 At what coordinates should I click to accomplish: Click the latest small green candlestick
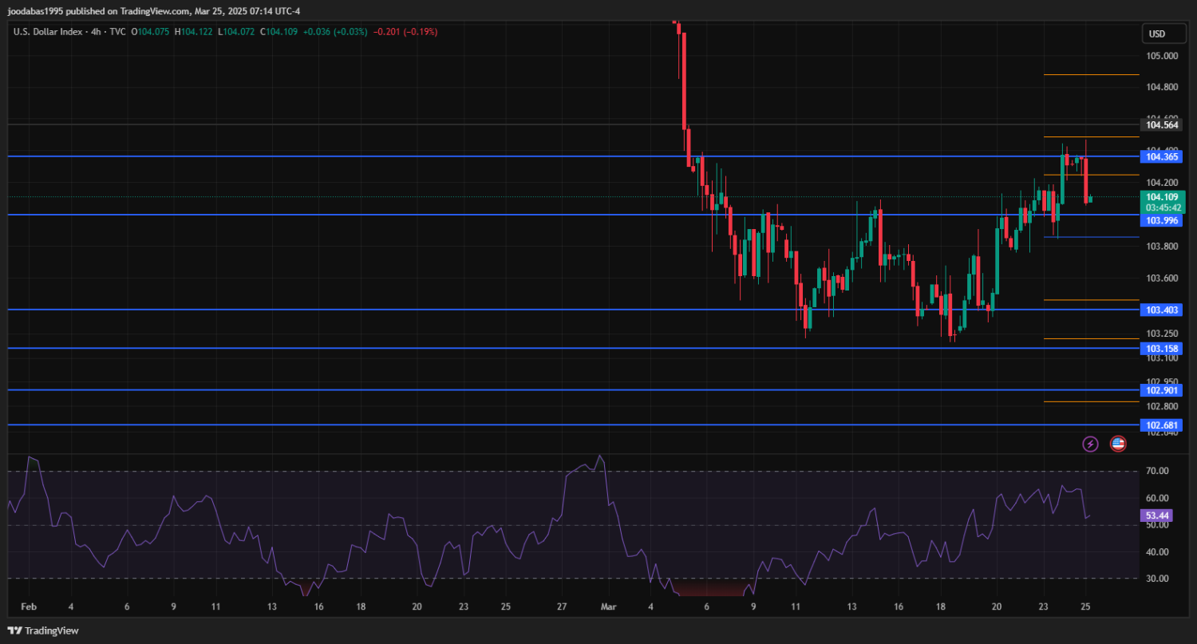[x=1091, y=199]
